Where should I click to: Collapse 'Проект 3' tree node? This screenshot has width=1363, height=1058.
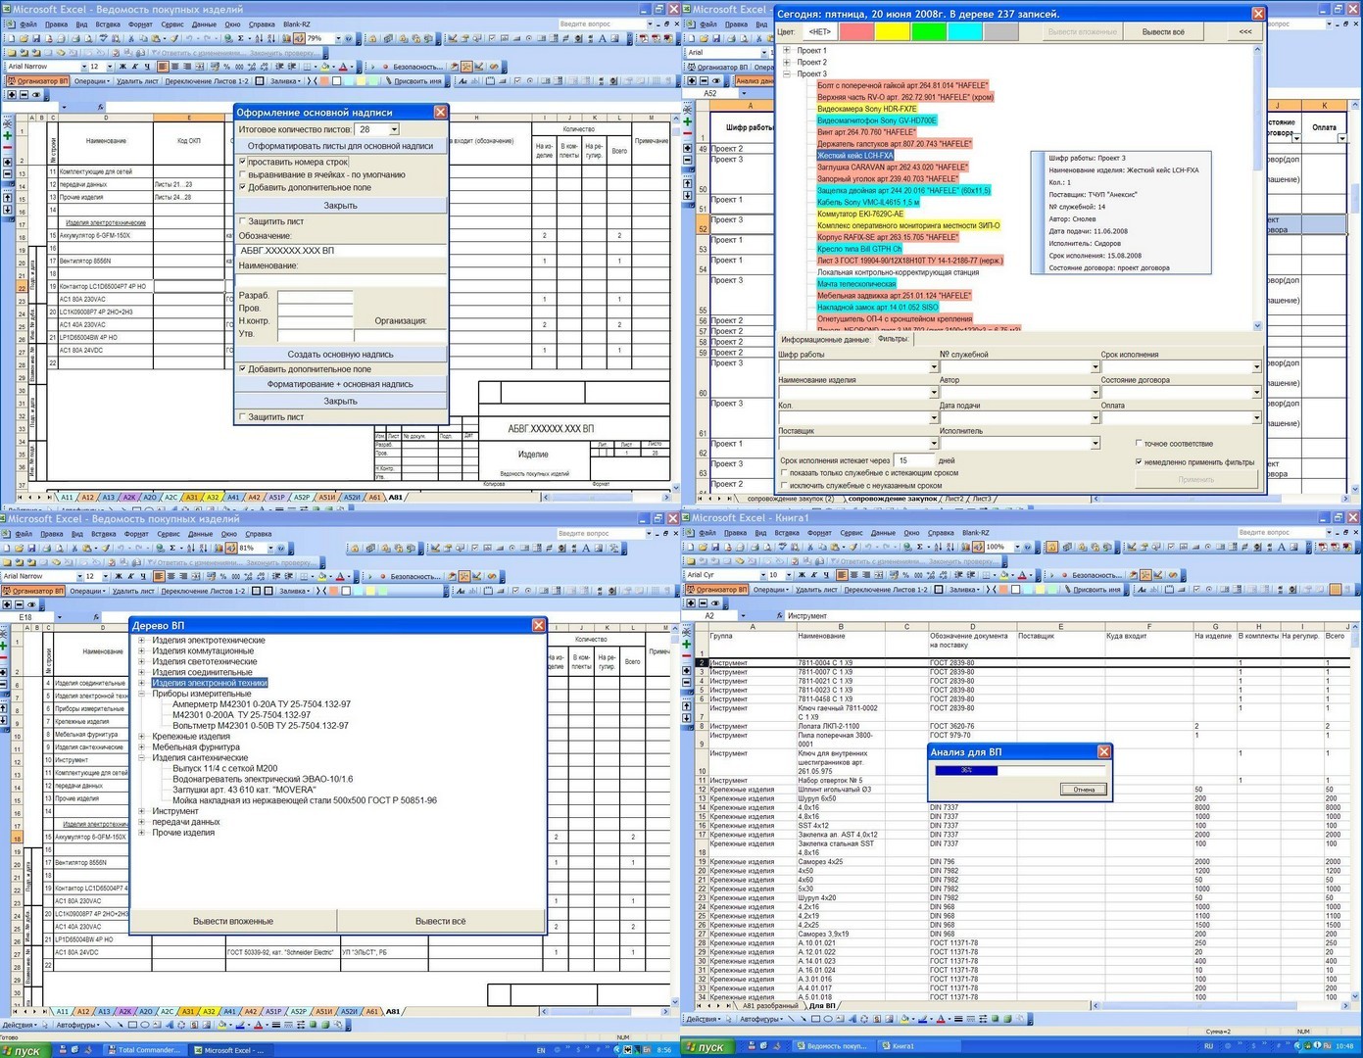click(787, 73)
